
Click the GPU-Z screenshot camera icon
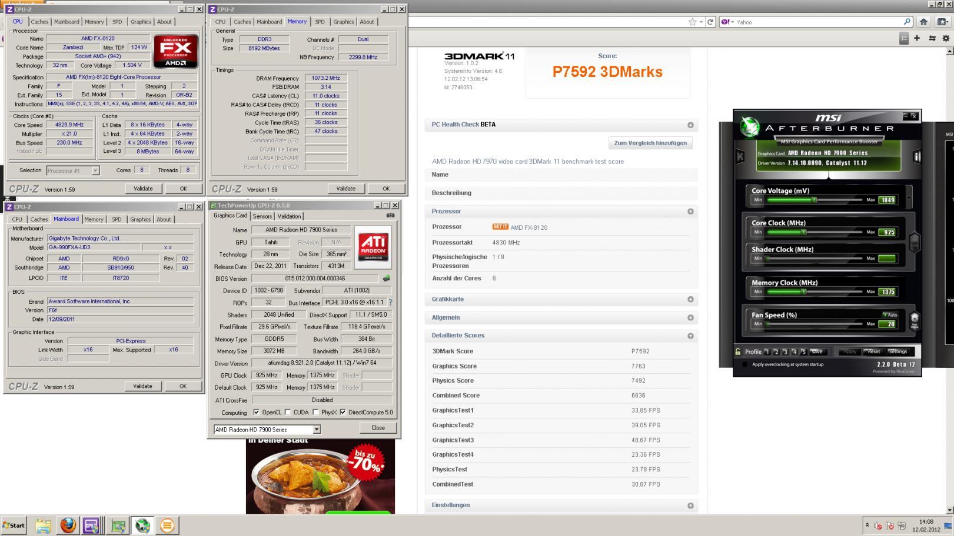coord(390,216)
